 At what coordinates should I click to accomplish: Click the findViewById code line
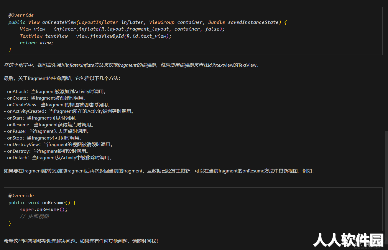[96, 36]
